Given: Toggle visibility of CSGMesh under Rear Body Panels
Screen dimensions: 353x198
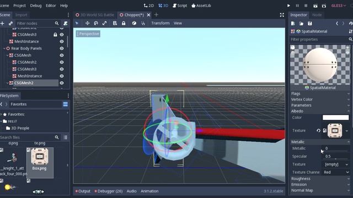Looking at the screenshot, I should tap(62, 55).
